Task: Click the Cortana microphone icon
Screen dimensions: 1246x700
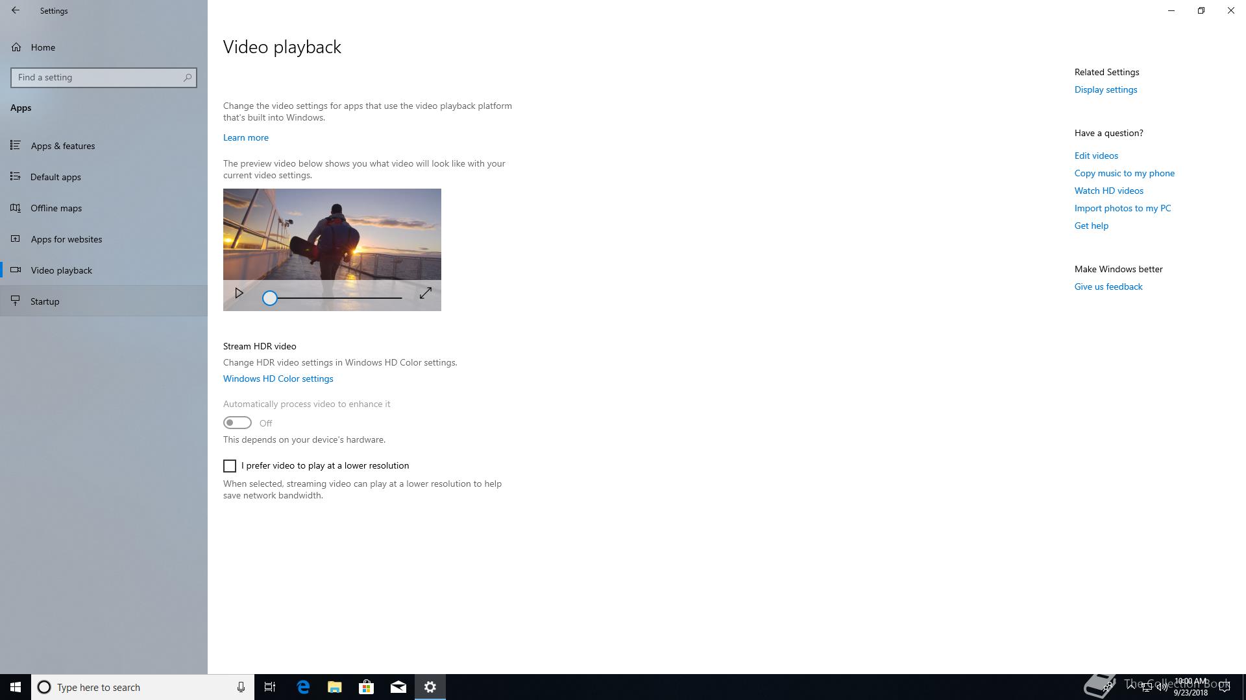Action: [241, 687]
